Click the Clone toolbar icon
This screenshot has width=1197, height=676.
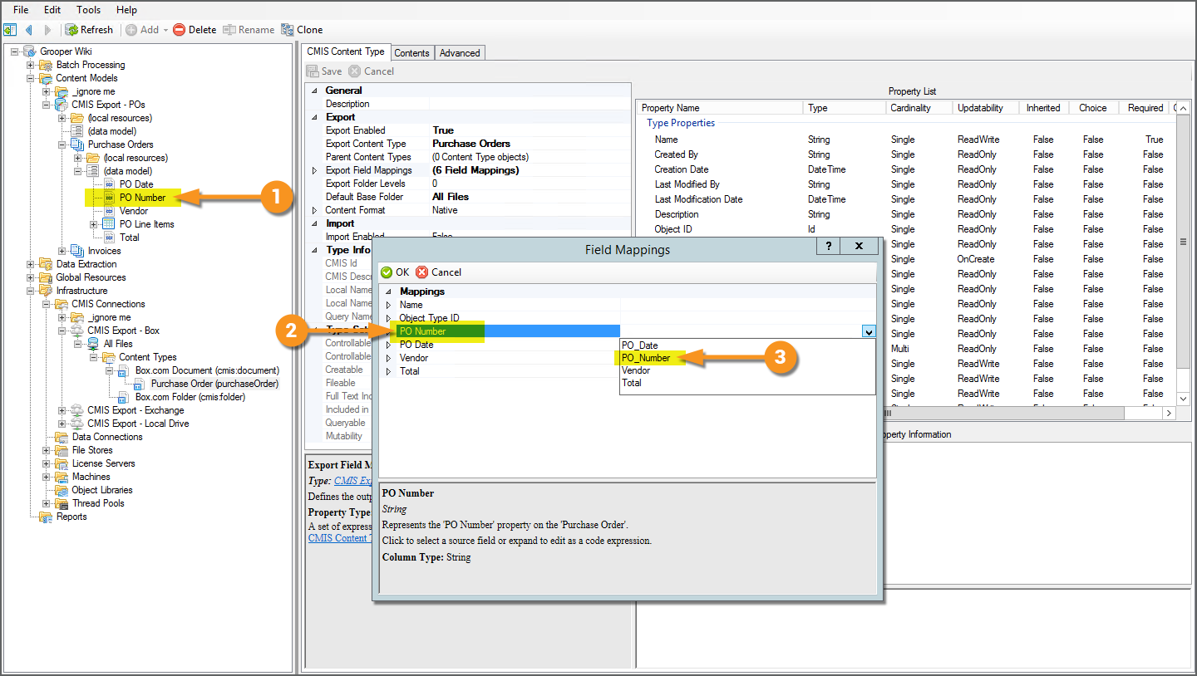click(288, 30)
